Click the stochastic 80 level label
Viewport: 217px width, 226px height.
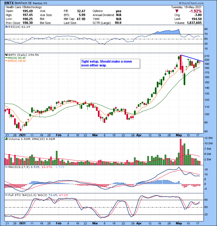pyautogui.click(x=206, y=200)
